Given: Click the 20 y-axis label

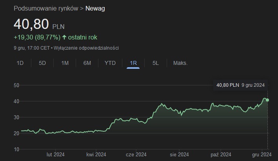Looking at the screenshot, I should (16, 133).
